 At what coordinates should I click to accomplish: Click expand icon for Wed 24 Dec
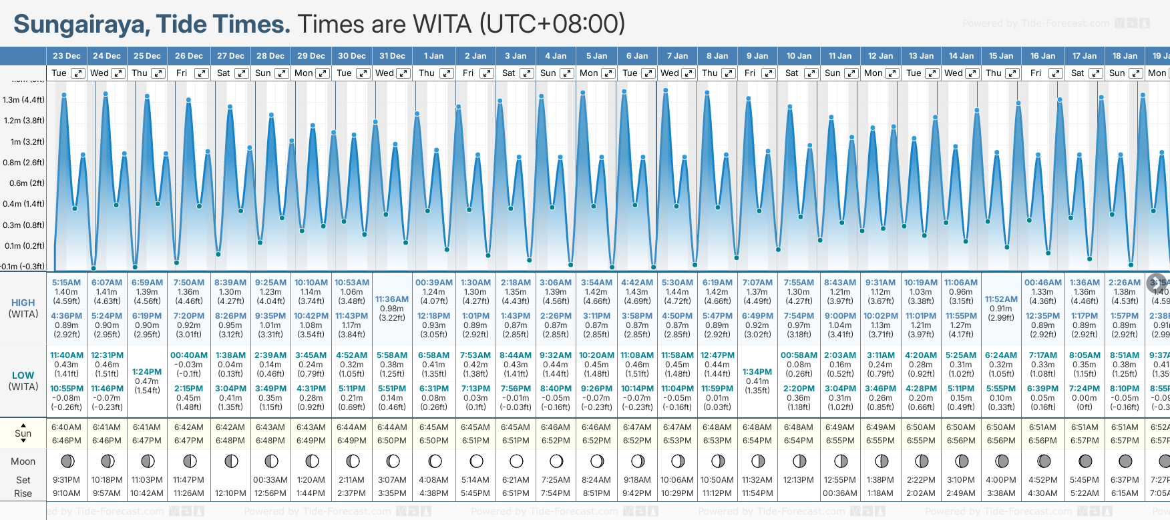tap(118, 73)
